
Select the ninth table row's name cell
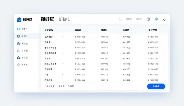tap(49, 80)
